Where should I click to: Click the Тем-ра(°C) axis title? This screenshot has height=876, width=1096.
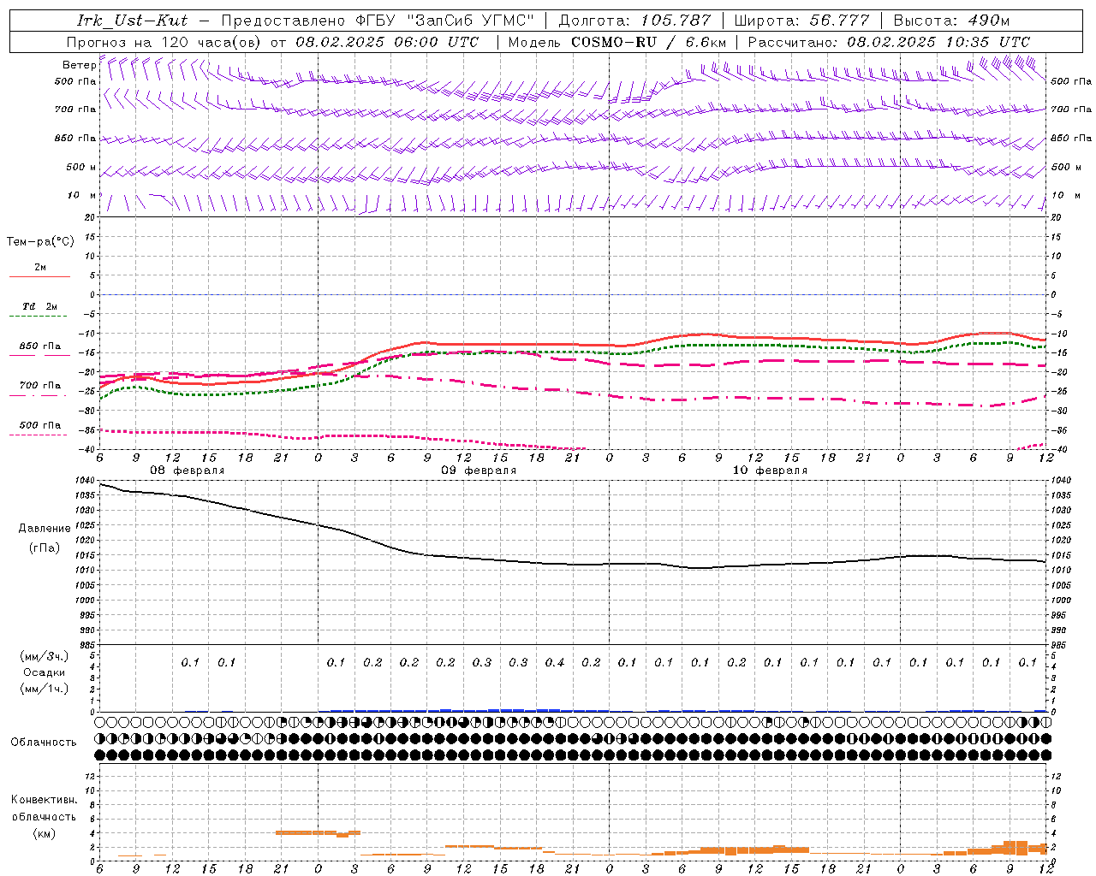pyautogui.click(x=40, y=242)
